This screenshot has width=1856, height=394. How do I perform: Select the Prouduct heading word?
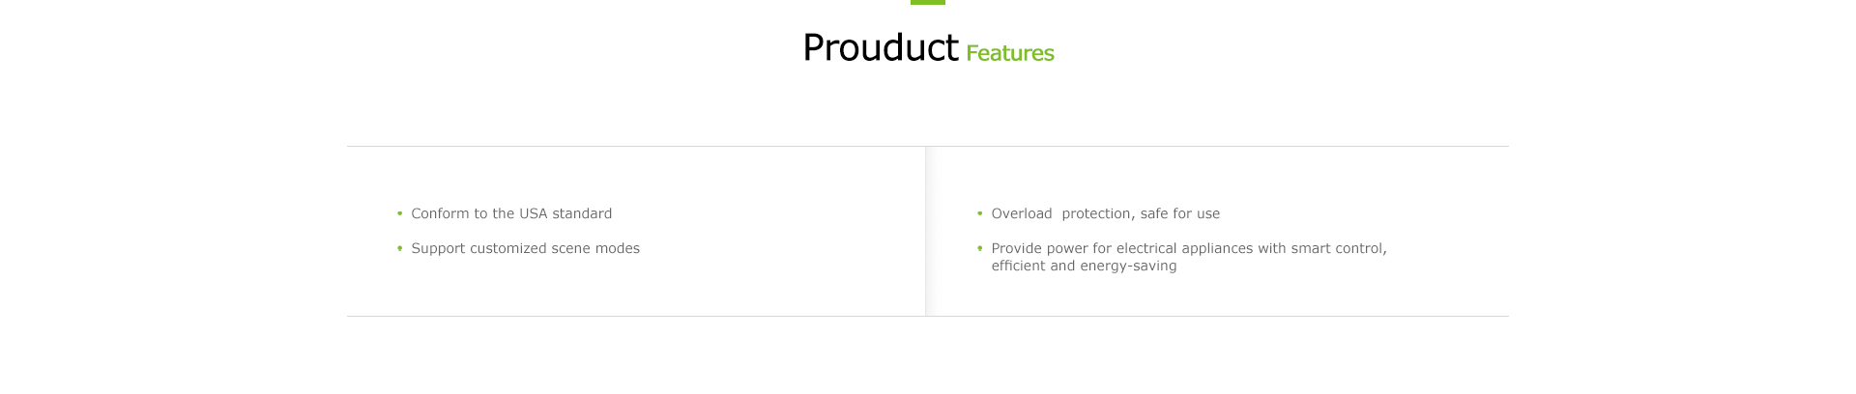tap(881, 47)
